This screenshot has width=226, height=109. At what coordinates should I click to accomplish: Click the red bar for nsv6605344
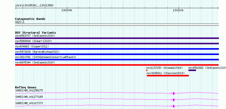[117, 65]
